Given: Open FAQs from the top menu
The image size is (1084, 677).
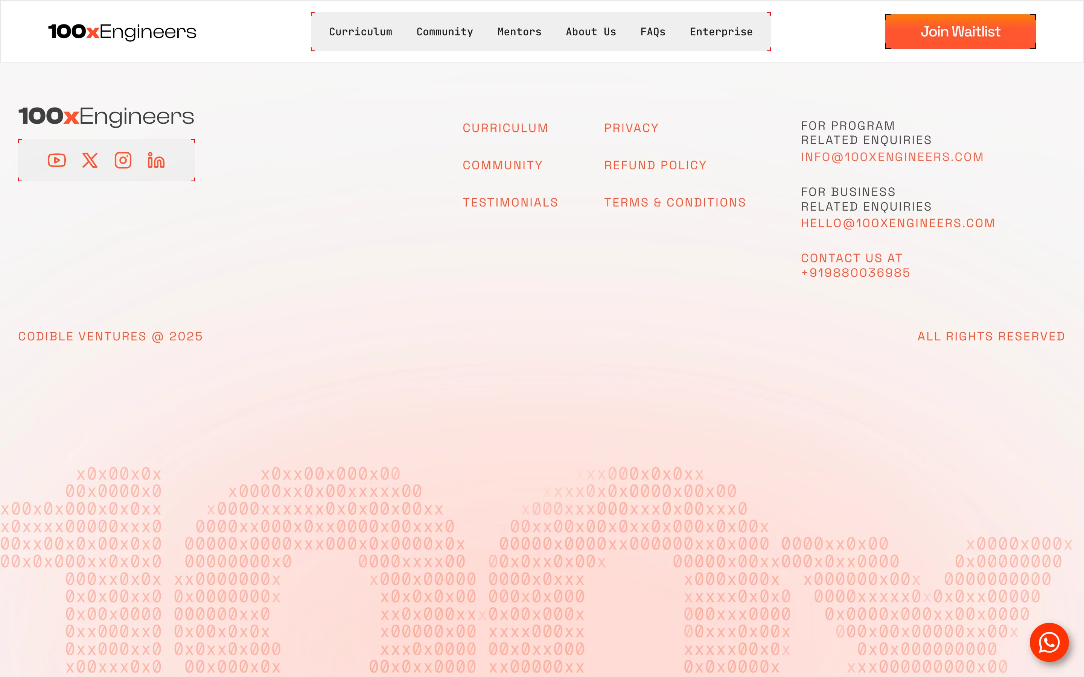Looking at the screenshot, I should pos(653,32).
